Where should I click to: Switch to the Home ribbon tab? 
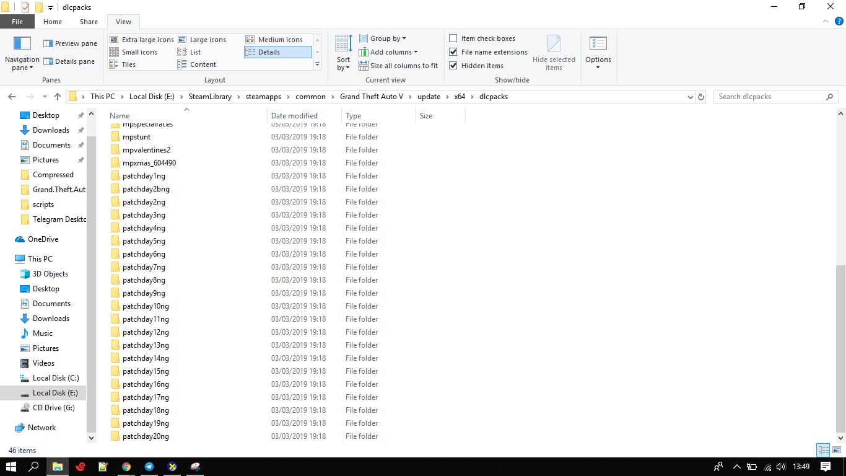(53, 22)
